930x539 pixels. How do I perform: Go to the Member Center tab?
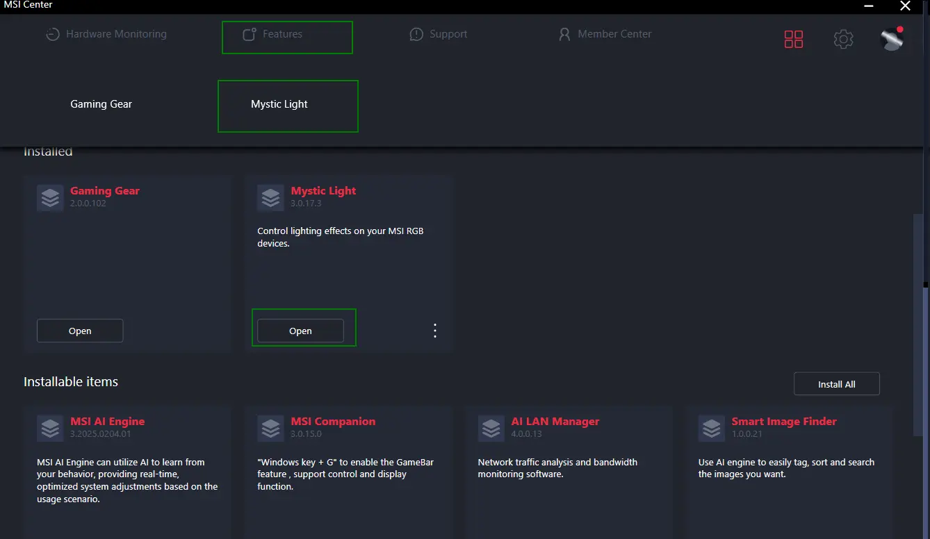[x=605, y=34]
